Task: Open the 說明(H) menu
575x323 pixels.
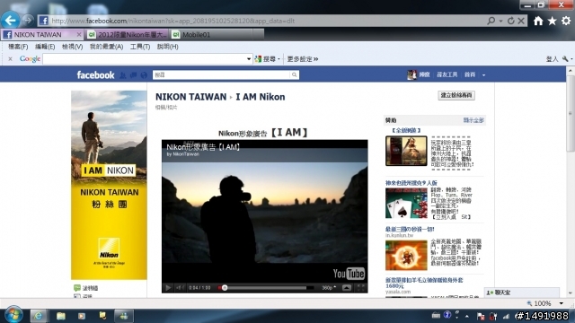Action: [x=167, y=47]
